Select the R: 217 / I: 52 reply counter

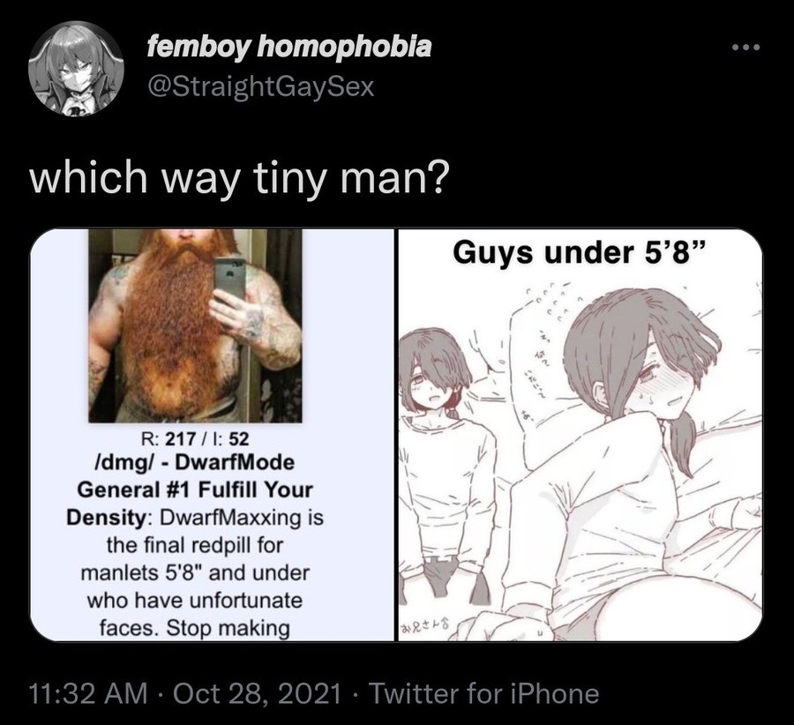click(x=195, y=438)
